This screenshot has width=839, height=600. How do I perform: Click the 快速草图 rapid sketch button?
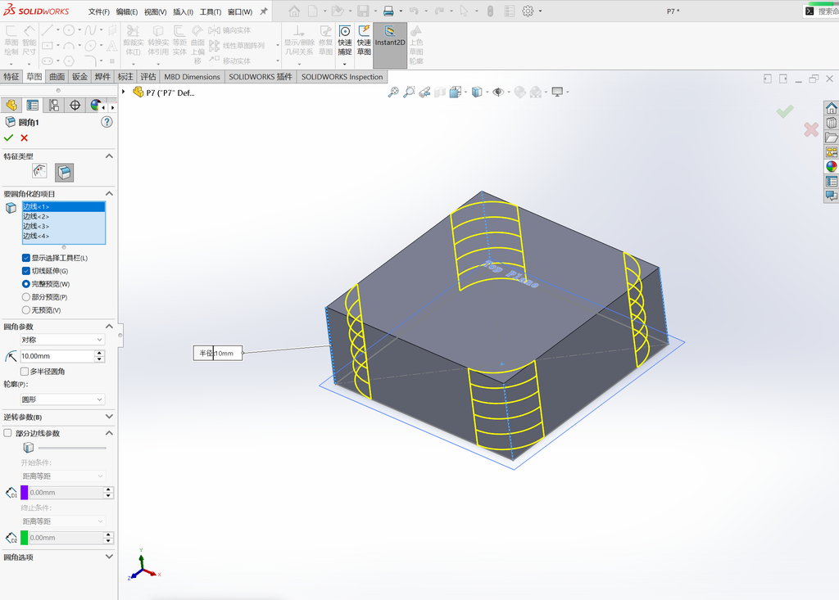(365, 41)
